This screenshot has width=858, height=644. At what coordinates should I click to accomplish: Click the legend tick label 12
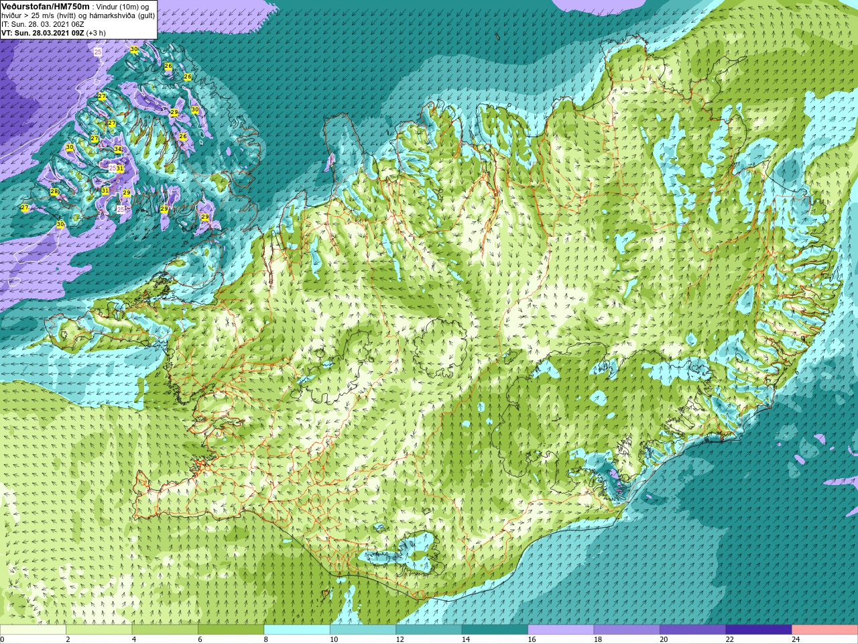coord(400,639)
